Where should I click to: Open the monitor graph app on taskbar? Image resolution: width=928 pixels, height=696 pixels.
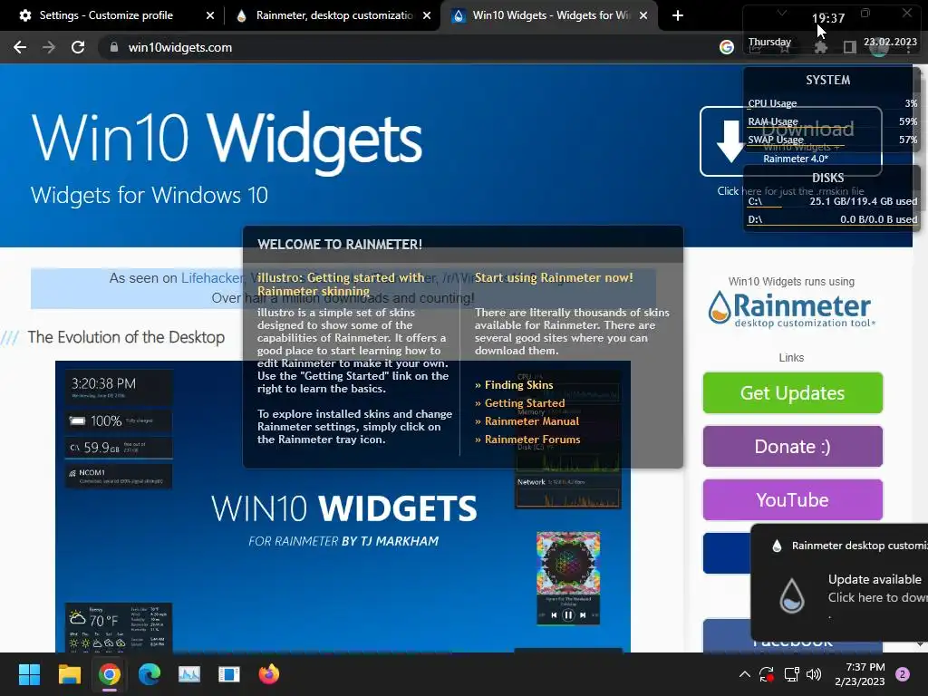tap(189, 674)
